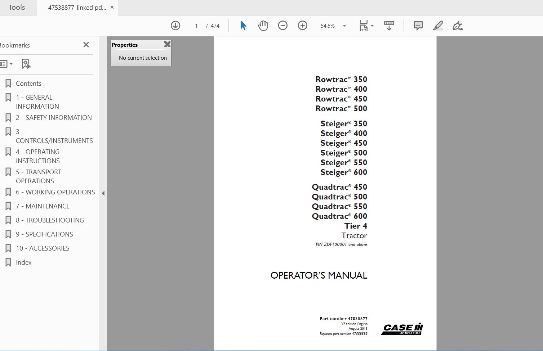The height and width of the screenshot is (351, 543).
Task: Select the 47538877-linked pdf document tab
Action: tap(77, 8)
